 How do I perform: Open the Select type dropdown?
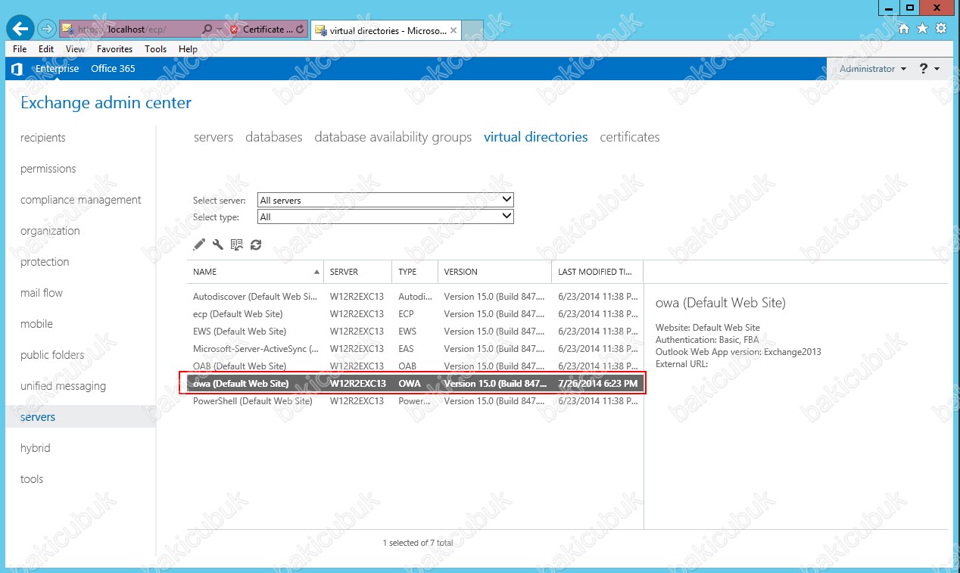coord(385,216)
